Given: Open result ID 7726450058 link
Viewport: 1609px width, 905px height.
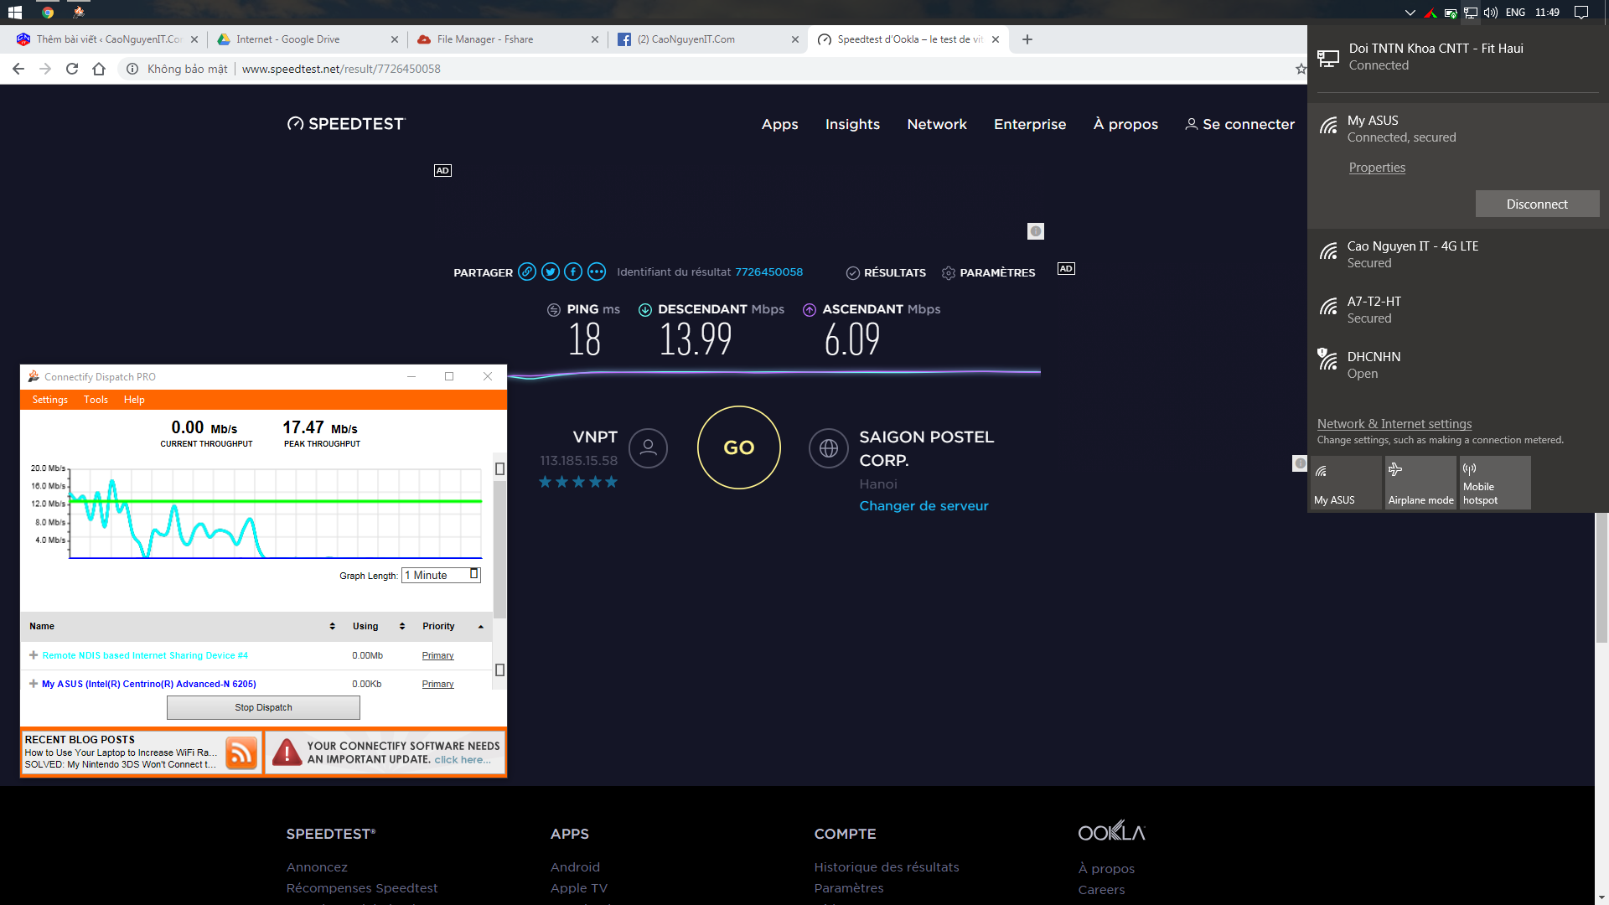Looking at the screenshot, I should coord(768,272).
